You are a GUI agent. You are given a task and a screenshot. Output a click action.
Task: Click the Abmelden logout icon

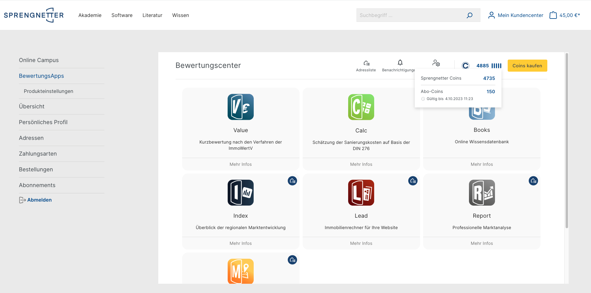(22, 200)
